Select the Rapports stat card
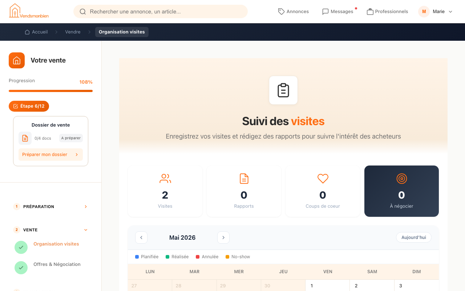Screen dimensions: 465x291 click(244, 191)
